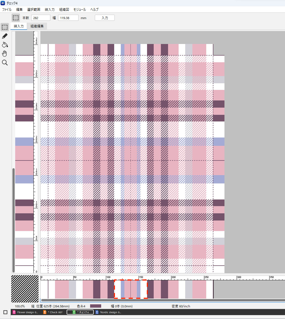285x319 pixels.
Task: Switch to Flower design document tab
Action: [x=27, y=312]
